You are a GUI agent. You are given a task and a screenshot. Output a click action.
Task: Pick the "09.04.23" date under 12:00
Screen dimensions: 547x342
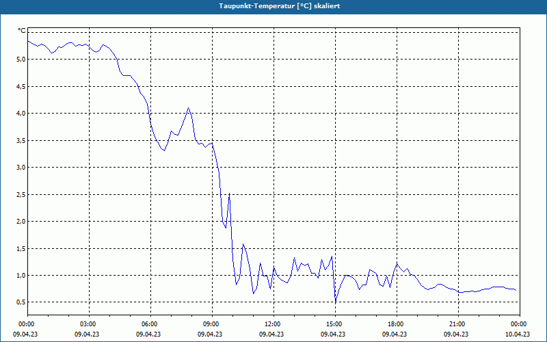(x=271, y=334)
